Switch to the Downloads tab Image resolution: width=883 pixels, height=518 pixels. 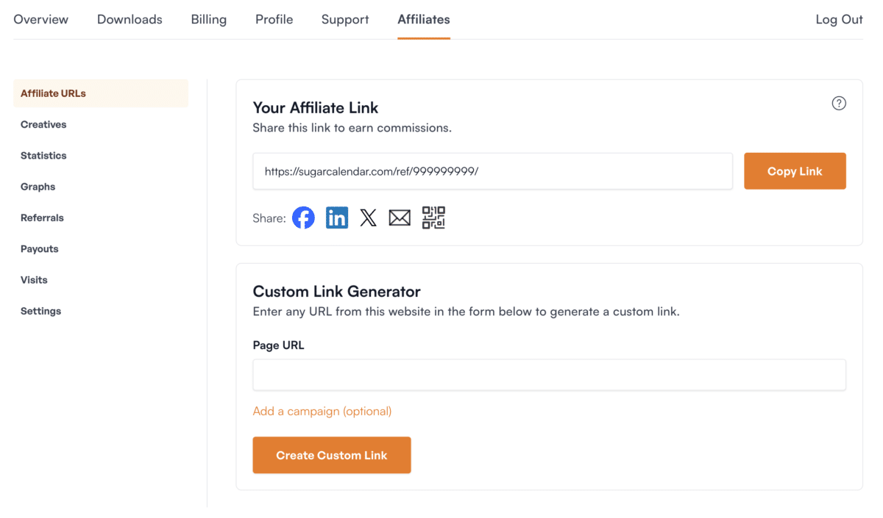(130, 20)
